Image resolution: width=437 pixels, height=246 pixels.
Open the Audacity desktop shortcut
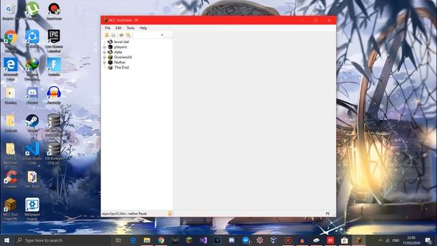click(54, 96)
